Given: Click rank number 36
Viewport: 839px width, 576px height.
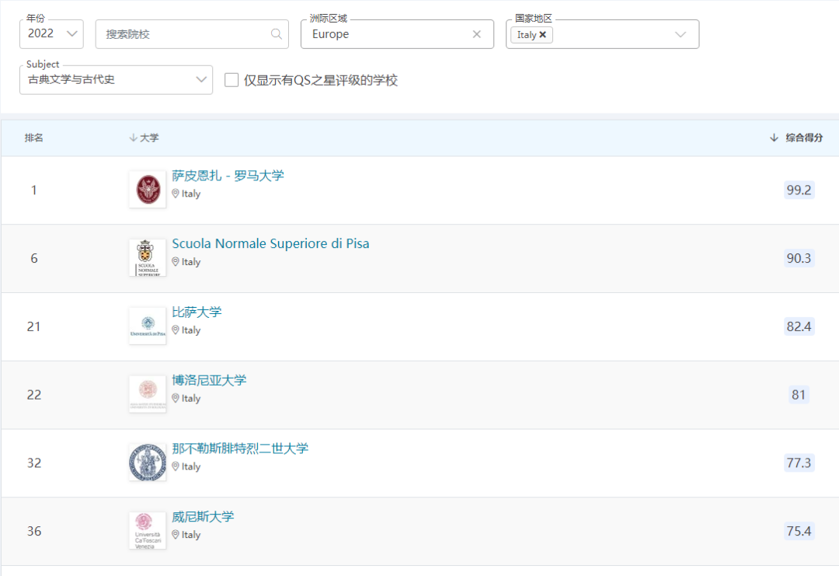Looking at the screenshot, I should pos(34,532).
